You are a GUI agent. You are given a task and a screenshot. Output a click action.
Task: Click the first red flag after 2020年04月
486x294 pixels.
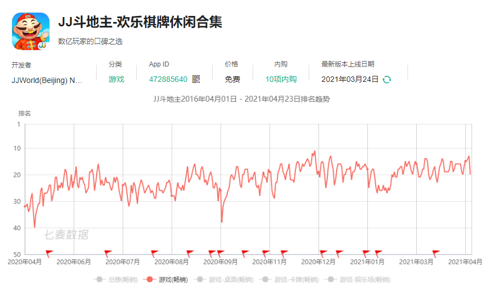click(x=49, y=253)
